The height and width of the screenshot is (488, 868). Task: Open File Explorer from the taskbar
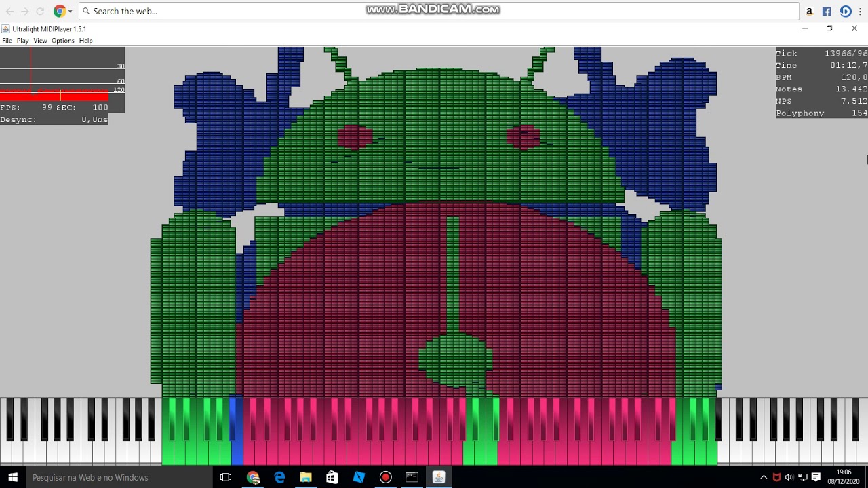coord(306,477)
